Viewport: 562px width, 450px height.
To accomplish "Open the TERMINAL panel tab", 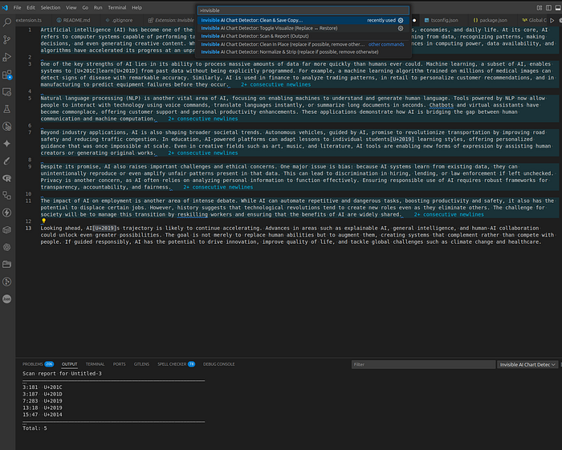I will [x=95, y=364].
